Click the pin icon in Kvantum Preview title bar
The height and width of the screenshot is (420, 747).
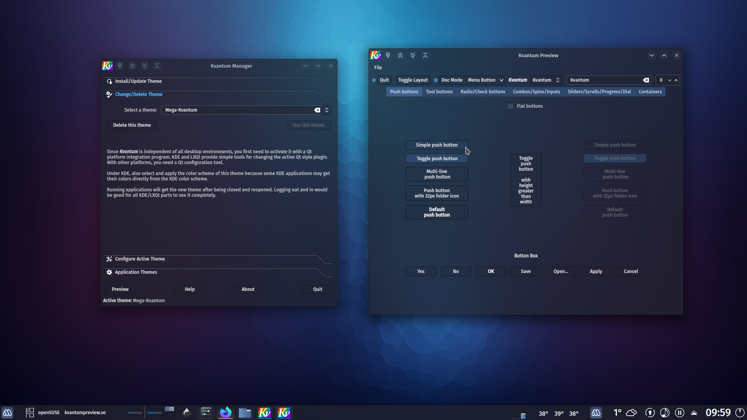tap(388, 55)
